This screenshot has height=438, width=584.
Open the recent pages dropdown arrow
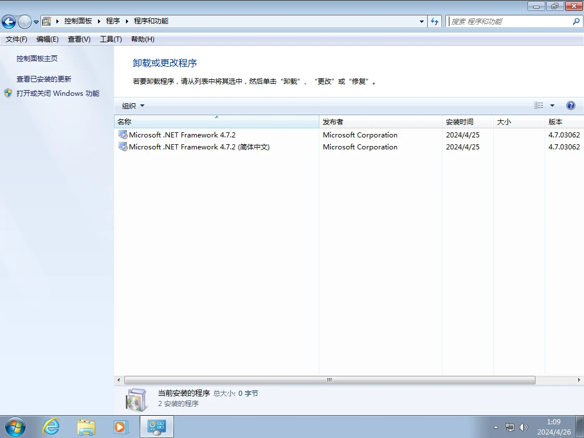36,22
